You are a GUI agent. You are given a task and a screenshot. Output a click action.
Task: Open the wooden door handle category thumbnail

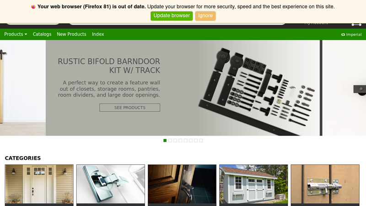tap(182, 184)
